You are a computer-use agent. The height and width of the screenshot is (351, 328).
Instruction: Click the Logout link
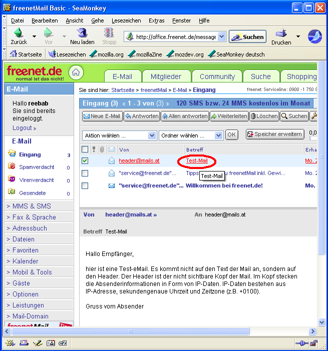pos(24,128)
